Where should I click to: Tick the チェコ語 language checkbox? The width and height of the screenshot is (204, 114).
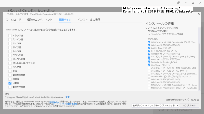coord(10,43)
